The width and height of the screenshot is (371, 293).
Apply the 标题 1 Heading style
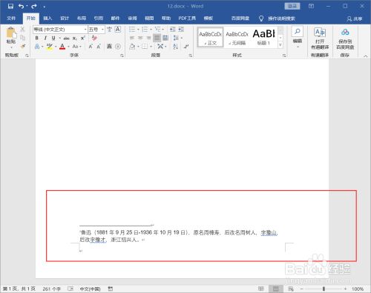(x=263, y=38)
